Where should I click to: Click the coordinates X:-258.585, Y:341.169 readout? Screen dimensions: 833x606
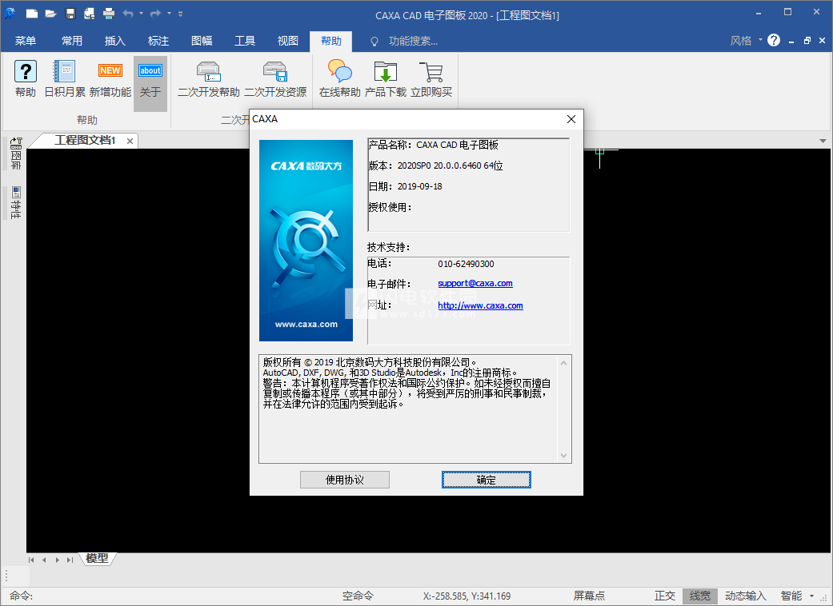tap(467, 596)
